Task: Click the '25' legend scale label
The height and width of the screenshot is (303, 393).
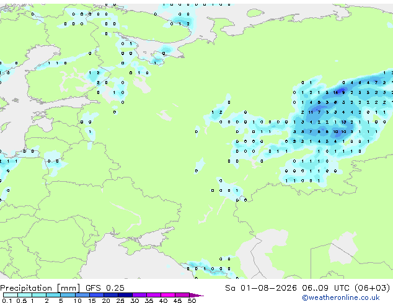Action: [x=120, y=301]
